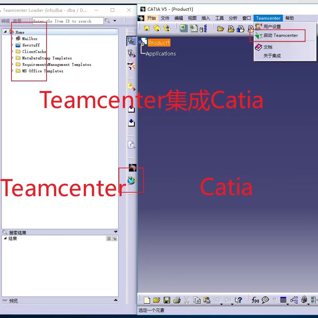Click the Print icon in the bottom toolbar

coord(177,300)
